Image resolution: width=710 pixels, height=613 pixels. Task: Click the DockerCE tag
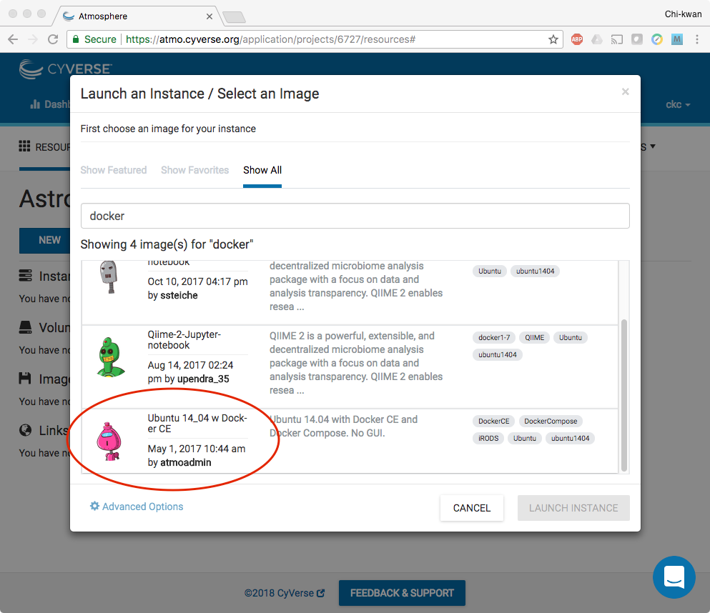(493, 422)
